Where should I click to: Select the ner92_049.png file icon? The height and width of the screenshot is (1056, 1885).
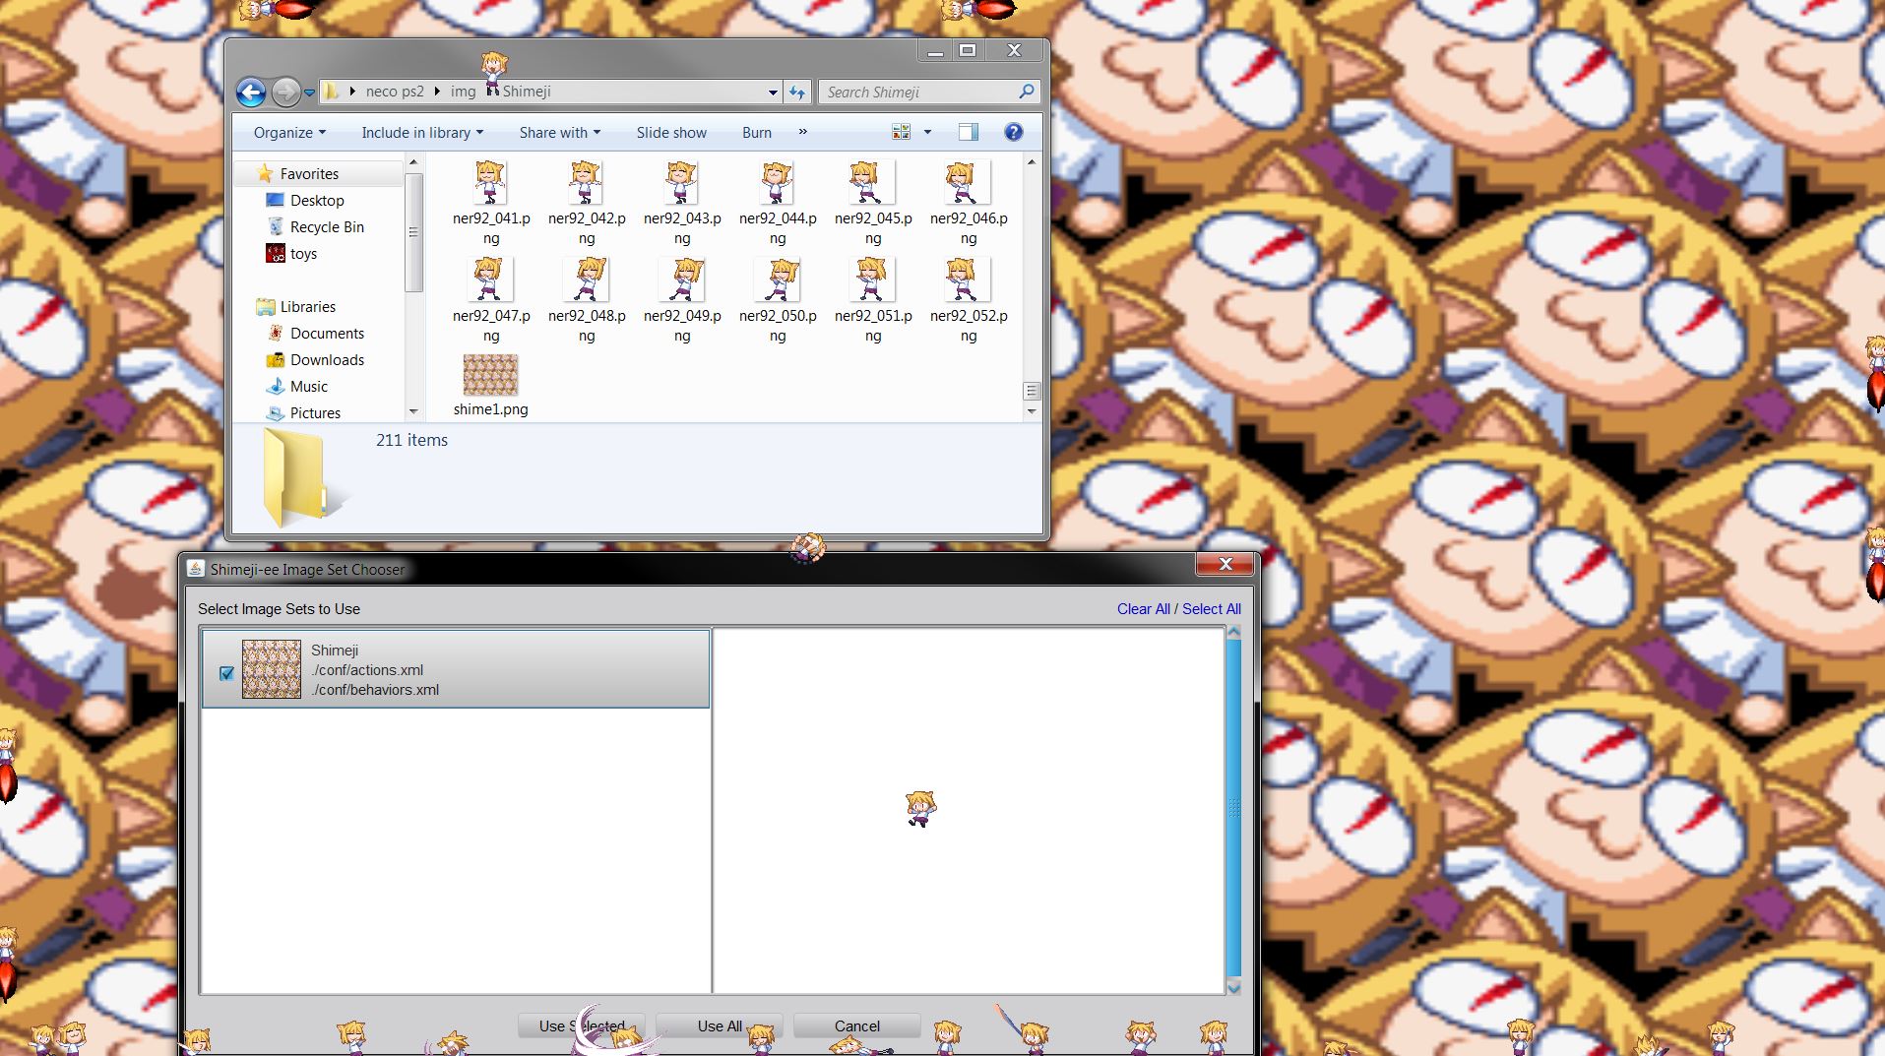(x=680, y=280)
